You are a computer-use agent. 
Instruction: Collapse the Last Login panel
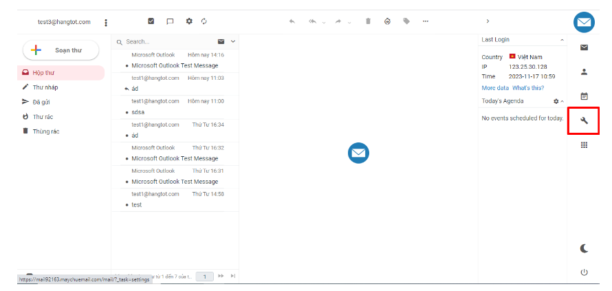[562, 40]
